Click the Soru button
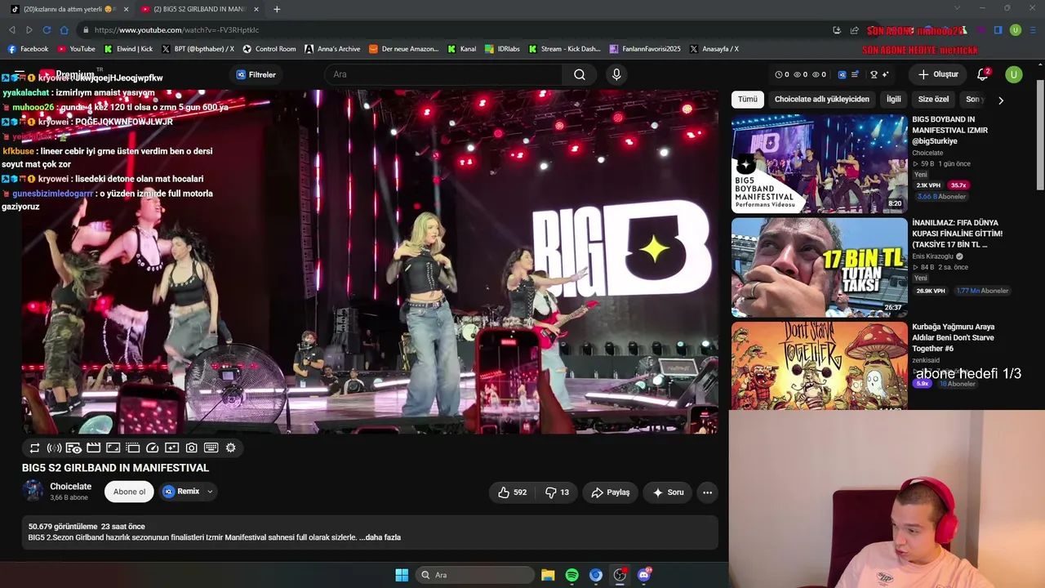 coord(668,492)
